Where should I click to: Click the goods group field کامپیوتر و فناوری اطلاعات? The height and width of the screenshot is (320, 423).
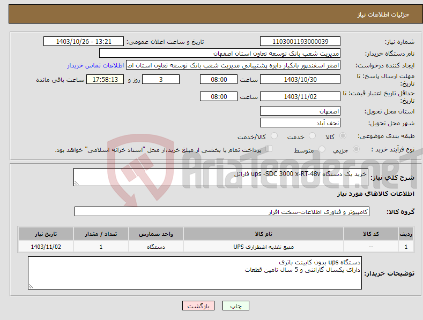click(x=222, y=212)
